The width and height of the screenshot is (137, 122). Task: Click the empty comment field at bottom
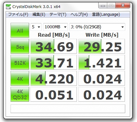point(68,109)
